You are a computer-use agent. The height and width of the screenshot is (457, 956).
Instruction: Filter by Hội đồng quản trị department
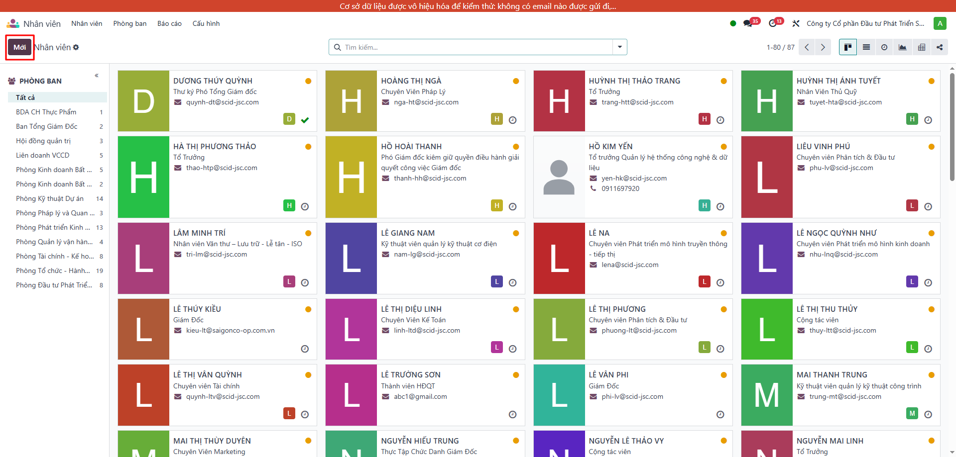pos(57,141)
